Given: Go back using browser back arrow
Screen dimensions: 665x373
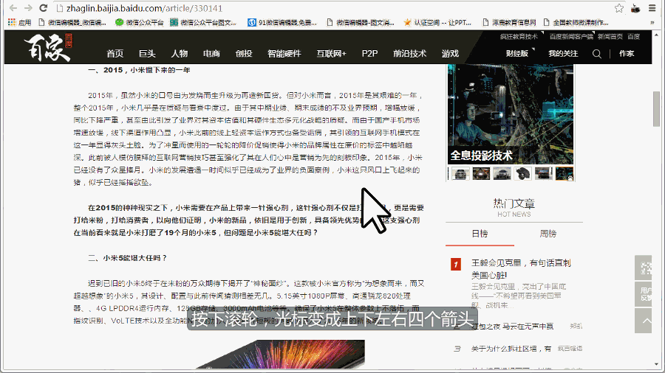Looking at the screenshot, I should [x=13, y=8].
